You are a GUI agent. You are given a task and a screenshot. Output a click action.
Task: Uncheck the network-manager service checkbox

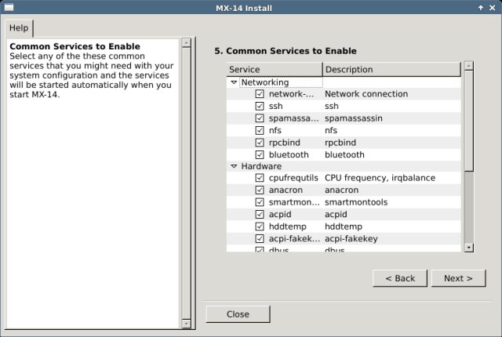(260, 94)
